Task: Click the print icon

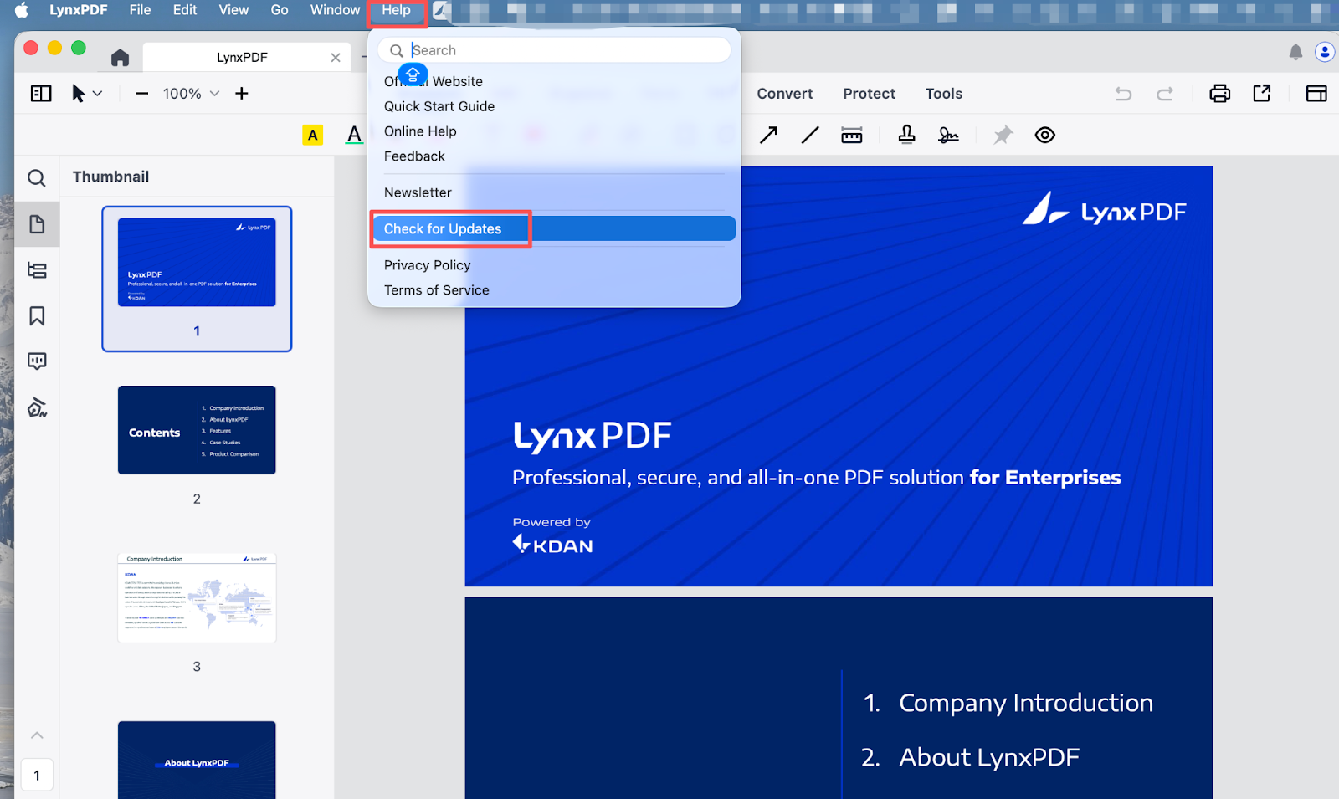Action: [1219, 94]
